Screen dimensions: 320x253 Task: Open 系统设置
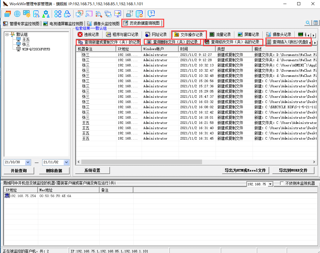pyautogui.click(x=92, y=170)
